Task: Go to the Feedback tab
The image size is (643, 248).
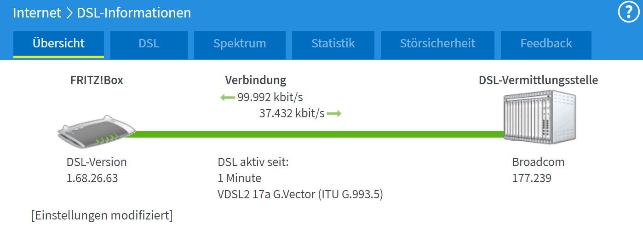Action: 546,44
